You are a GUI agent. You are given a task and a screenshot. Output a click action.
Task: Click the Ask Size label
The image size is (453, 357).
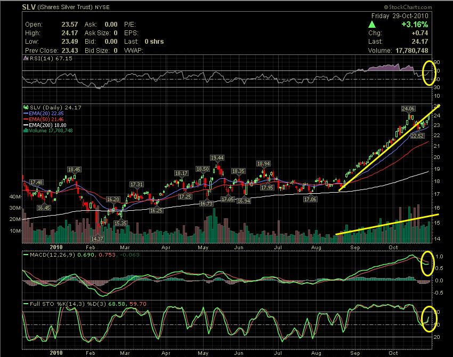coord(98,33)
